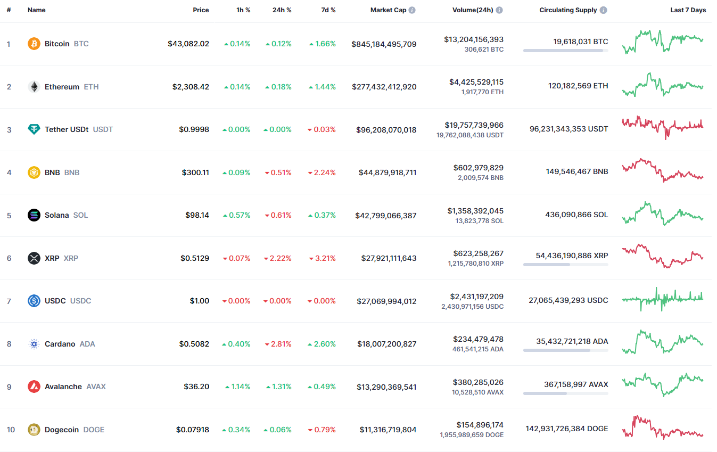
Task: Open Ethereum's last 7 days sparkline chart
Action: pos(663,85)
